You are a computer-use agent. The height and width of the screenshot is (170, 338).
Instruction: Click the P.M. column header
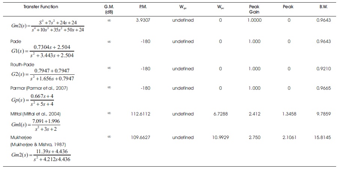[x=143, y=7]
